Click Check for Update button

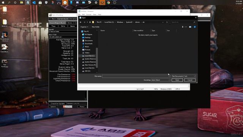57,104
